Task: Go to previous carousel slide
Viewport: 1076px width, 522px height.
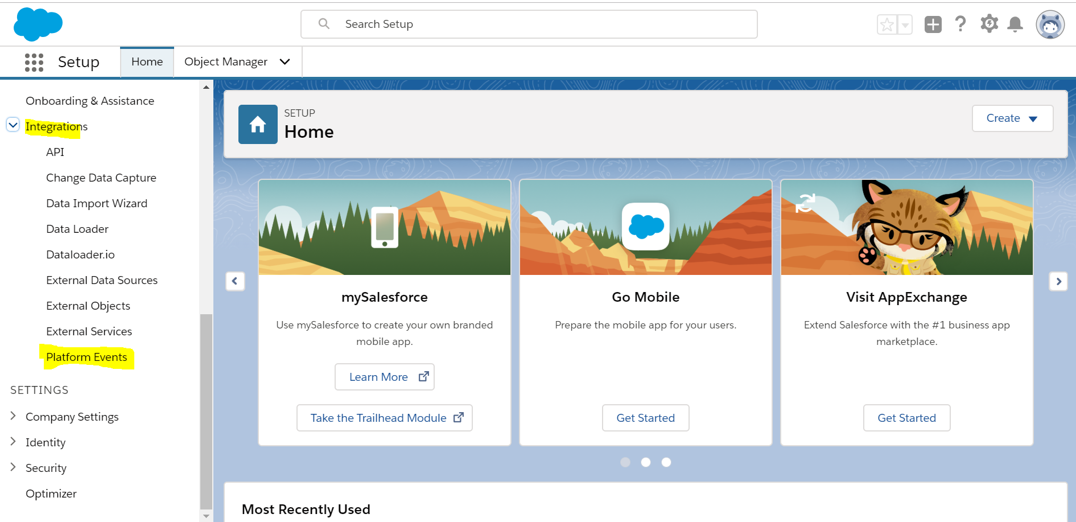Action: tap(235, 281)
